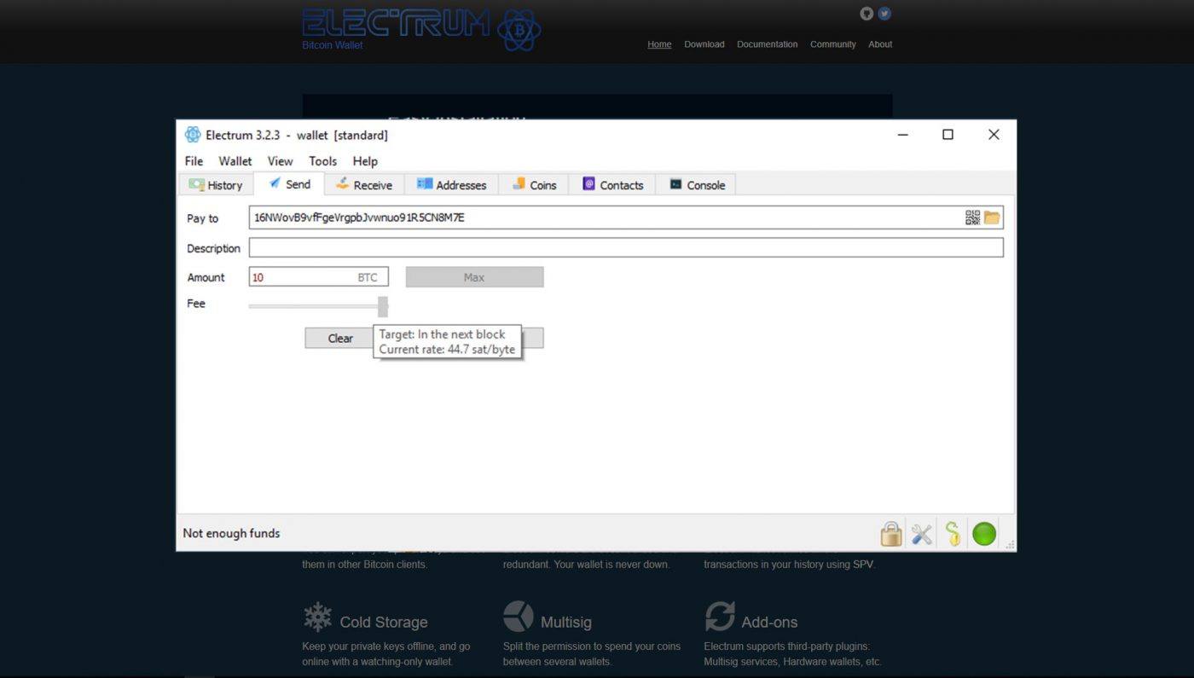The width and height of the screenshot is (1194, 678).
Task: Open the Home link on website
Action: pos(659,44)
